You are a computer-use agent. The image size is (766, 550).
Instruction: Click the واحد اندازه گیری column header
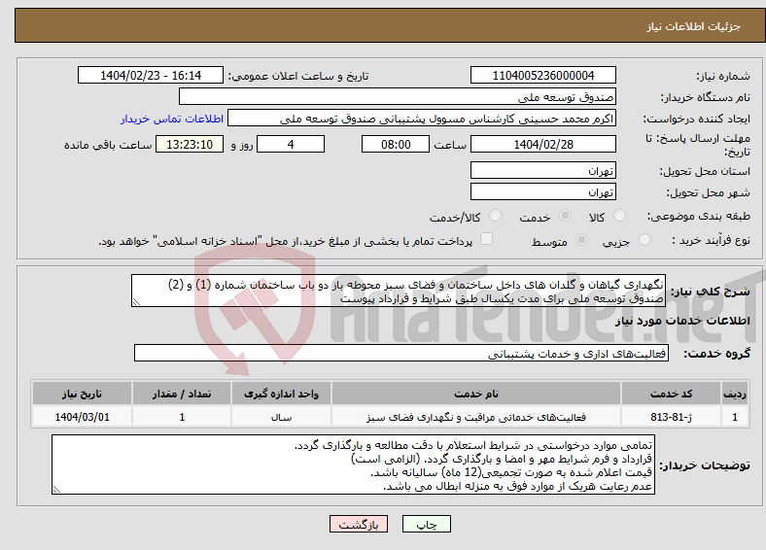pyautogui.click(x=281, y=394)
